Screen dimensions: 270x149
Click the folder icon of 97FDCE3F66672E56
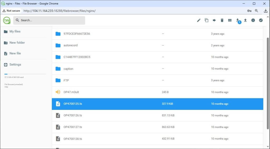(x=58, y=34)
